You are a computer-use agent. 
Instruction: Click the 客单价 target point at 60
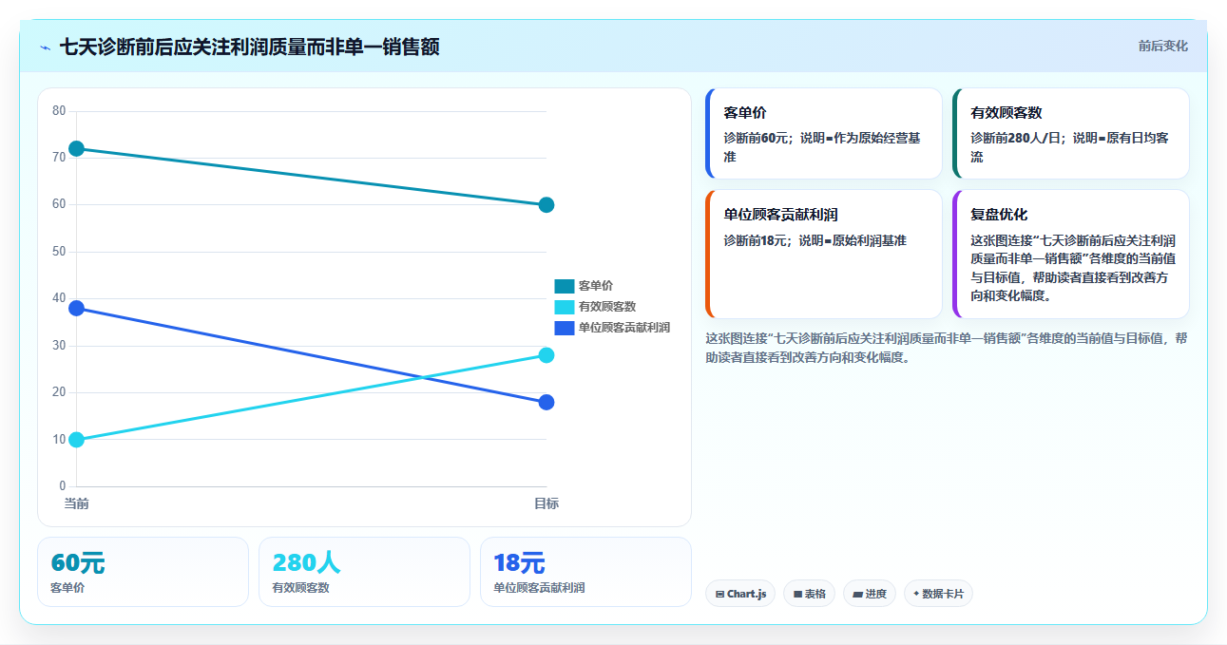[x=546, y=205]
